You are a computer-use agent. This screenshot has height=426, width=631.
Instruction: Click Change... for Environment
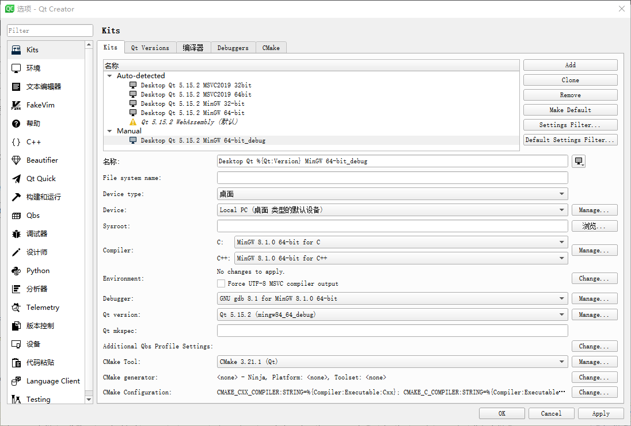594,278
